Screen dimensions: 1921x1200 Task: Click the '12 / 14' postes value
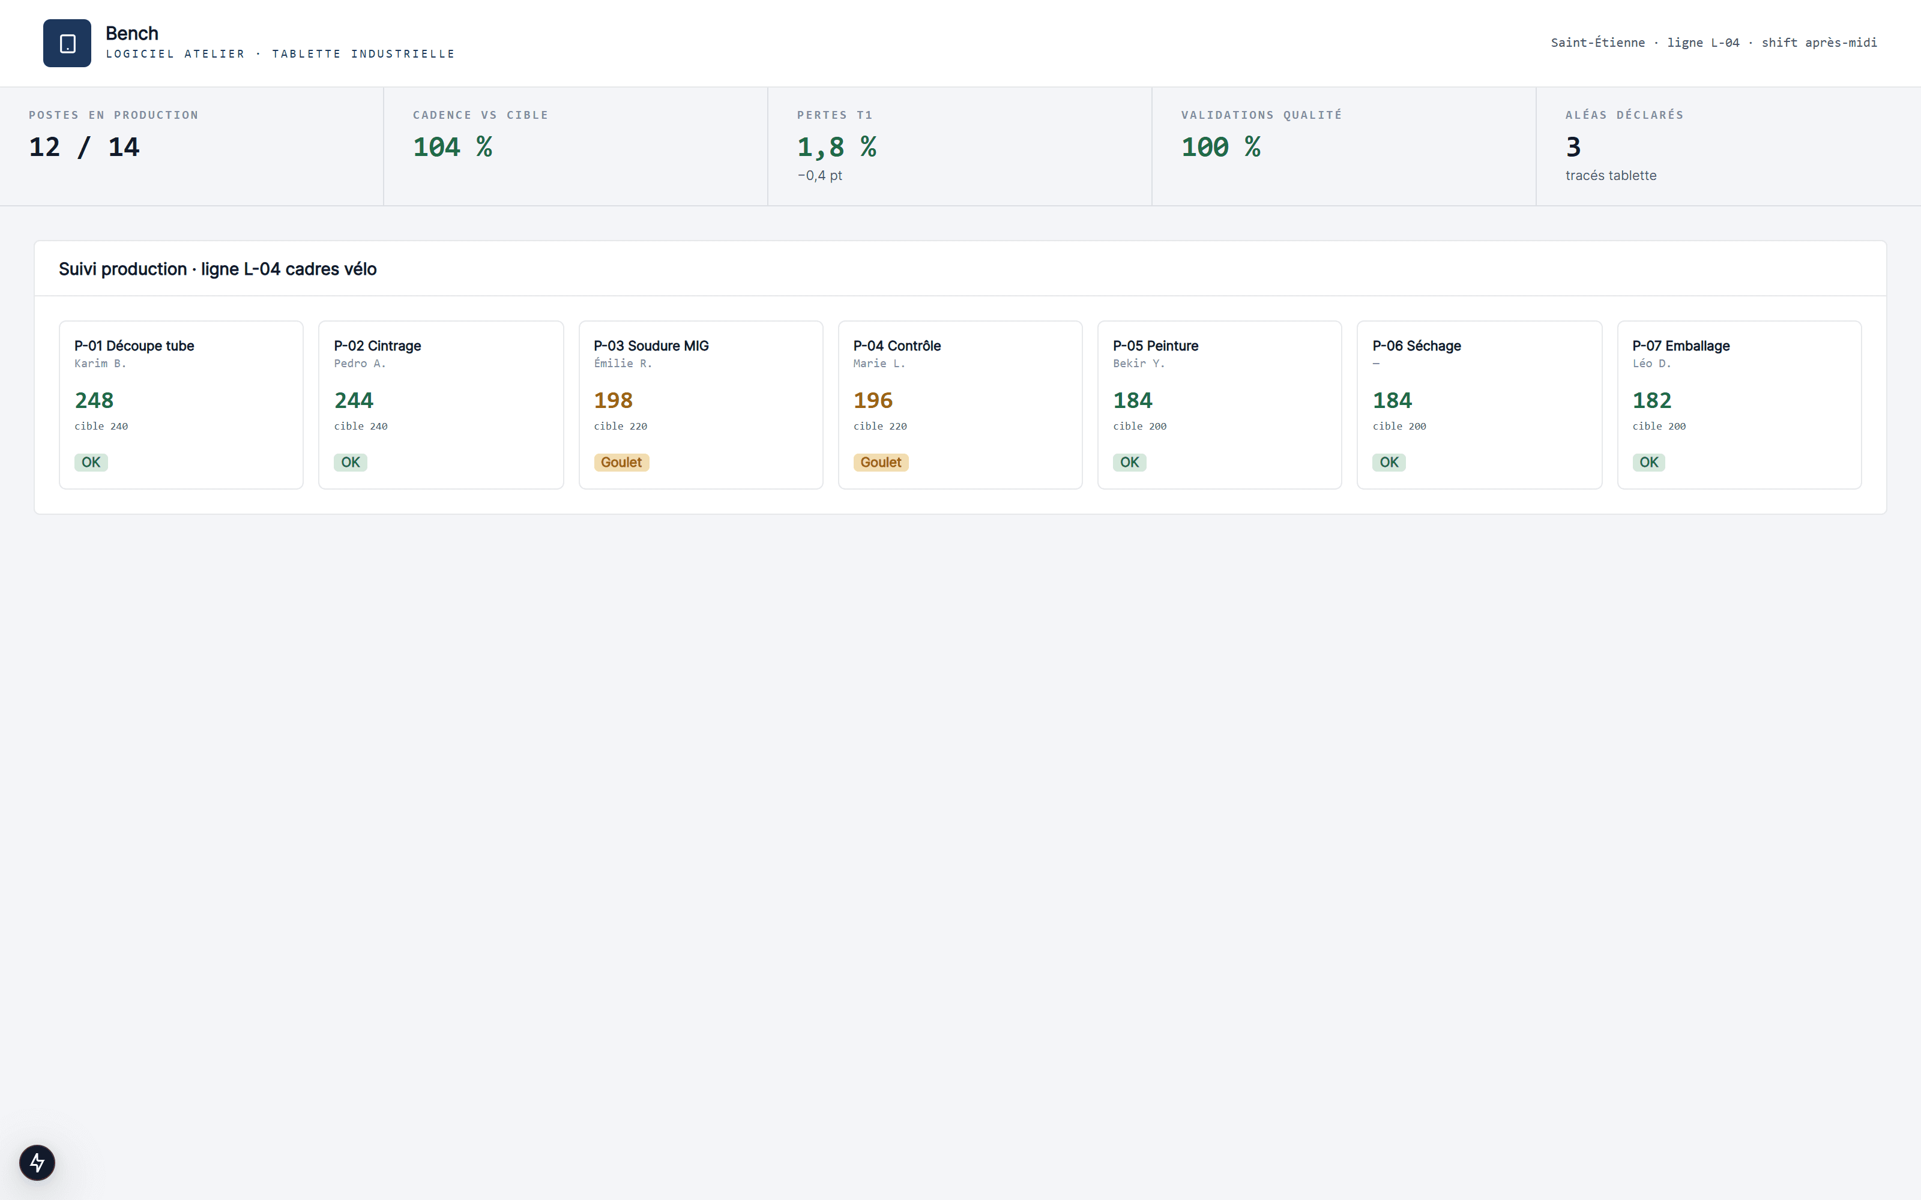84,147
